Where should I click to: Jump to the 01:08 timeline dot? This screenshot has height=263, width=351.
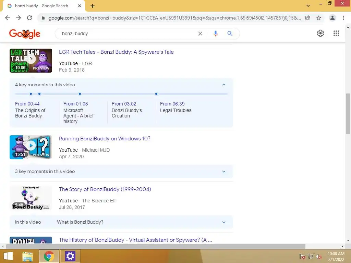pos(39,94)
